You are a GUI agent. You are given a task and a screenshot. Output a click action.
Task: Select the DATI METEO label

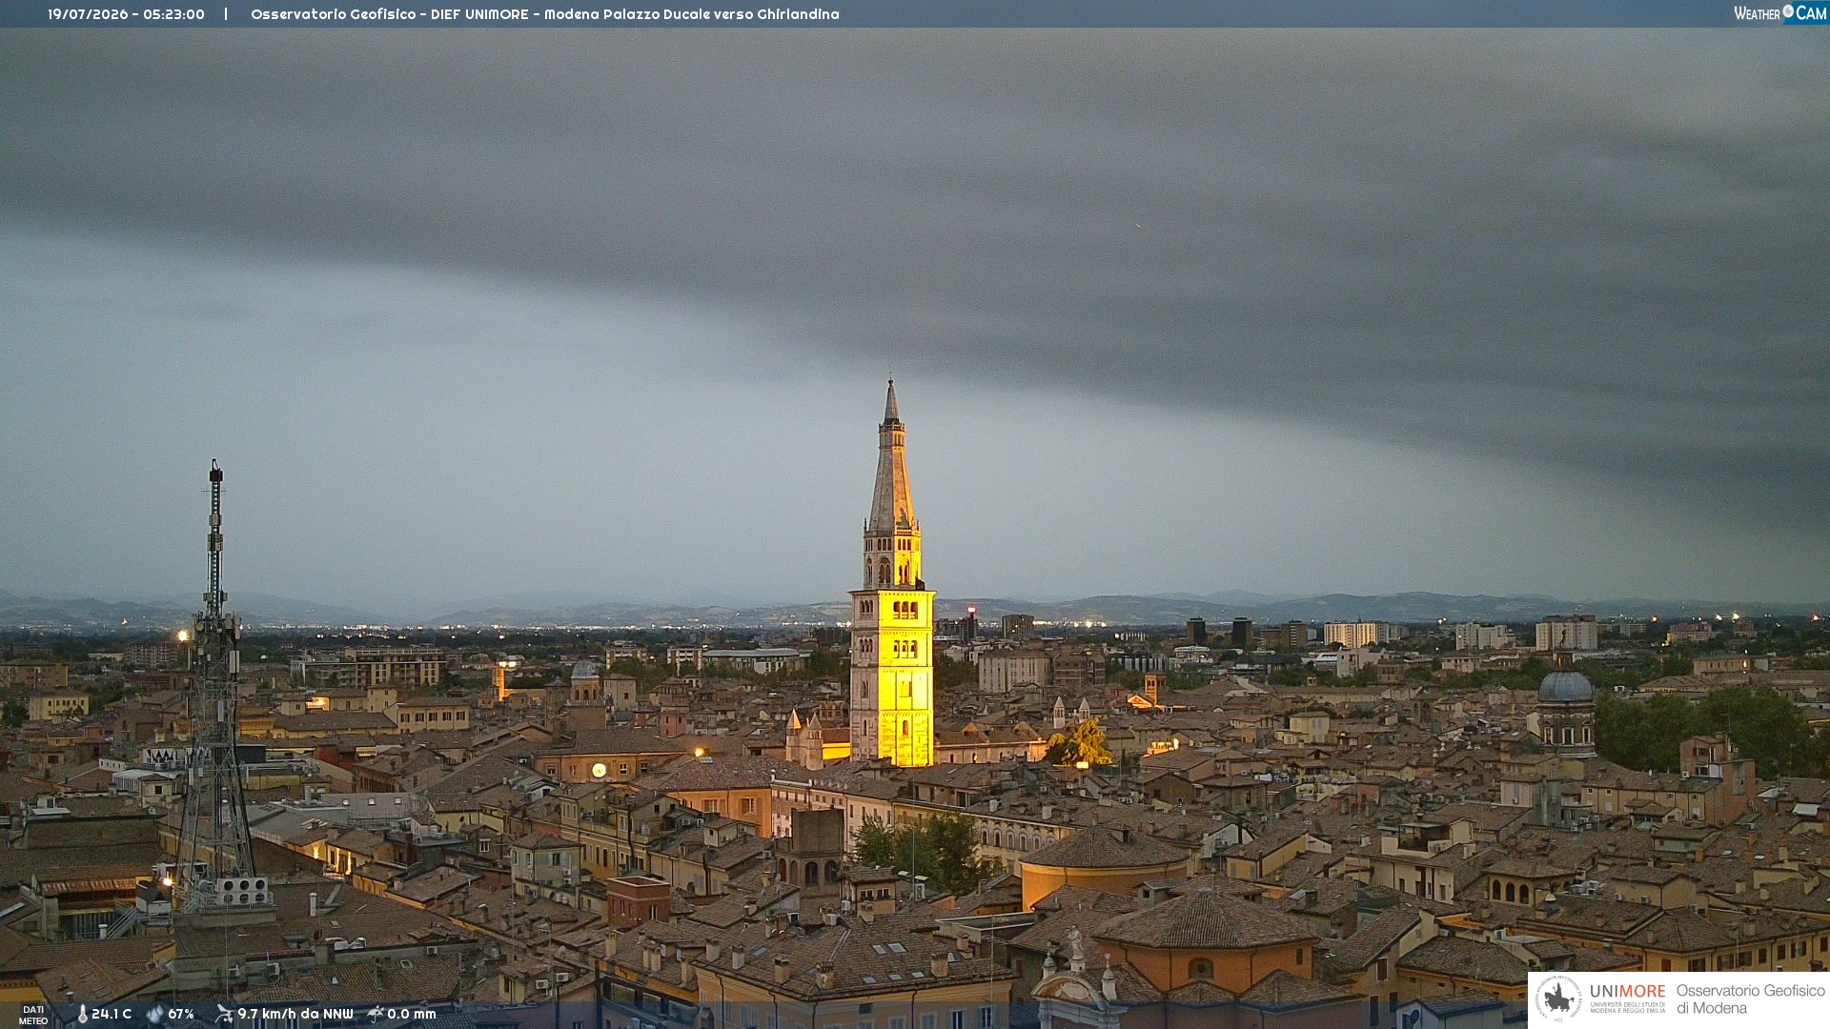pyautogui.click(x=33, y=1015)
